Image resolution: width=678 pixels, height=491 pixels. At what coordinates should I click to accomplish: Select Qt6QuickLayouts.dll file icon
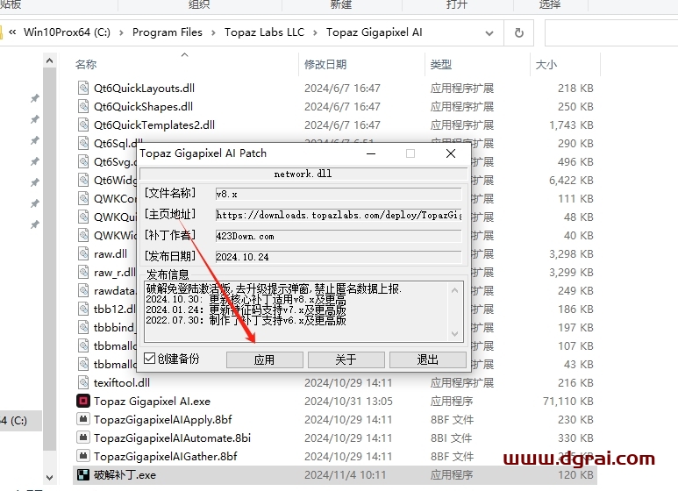(83, 88)
